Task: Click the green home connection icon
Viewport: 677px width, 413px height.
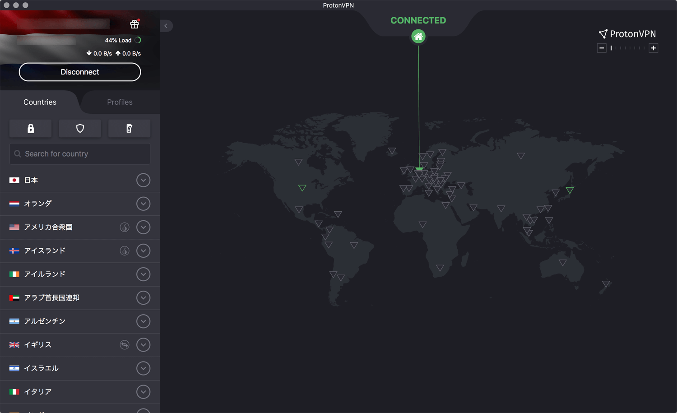Action: [418, 37]
